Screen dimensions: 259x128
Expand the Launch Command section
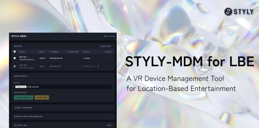[63, 108]
